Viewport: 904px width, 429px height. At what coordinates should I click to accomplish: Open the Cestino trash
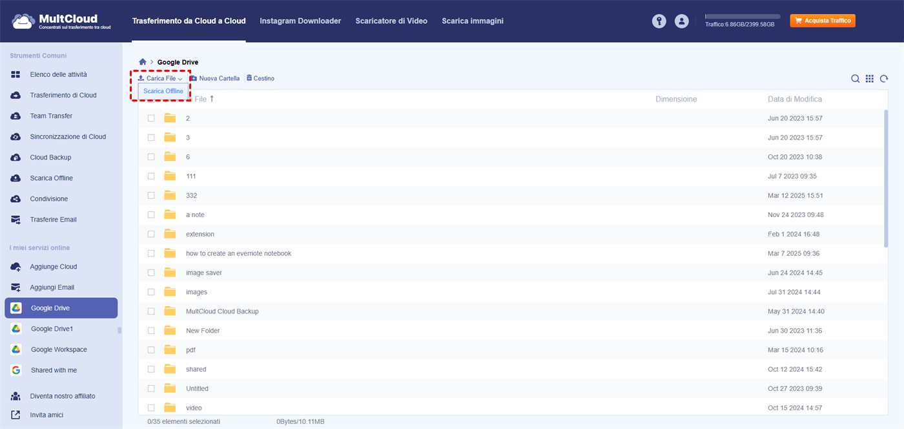260,78
